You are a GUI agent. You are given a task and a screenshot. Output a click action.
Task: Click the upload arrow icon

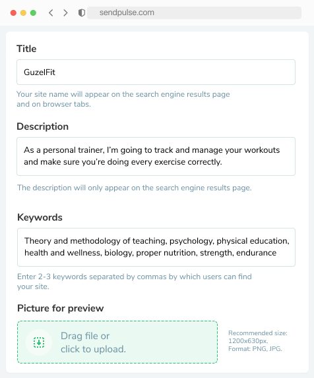[39, 342]
